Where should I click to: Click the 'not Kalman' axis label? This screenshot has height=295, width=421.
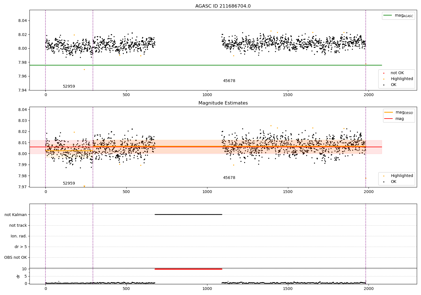(x=16, y=215)
